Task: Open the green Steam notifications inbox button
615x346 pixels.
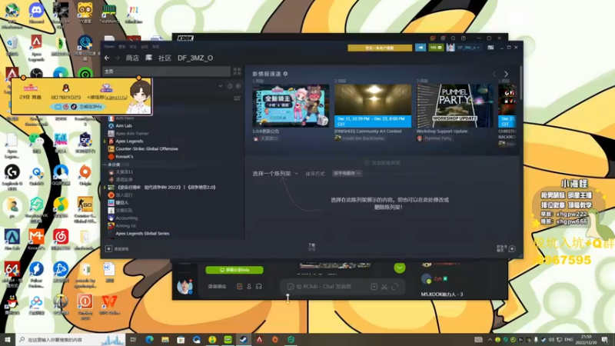Action: (x=436, y=48)
